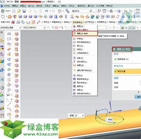Click the 帮助(H) menu item
141x139 pixels.
click(109, 6)
